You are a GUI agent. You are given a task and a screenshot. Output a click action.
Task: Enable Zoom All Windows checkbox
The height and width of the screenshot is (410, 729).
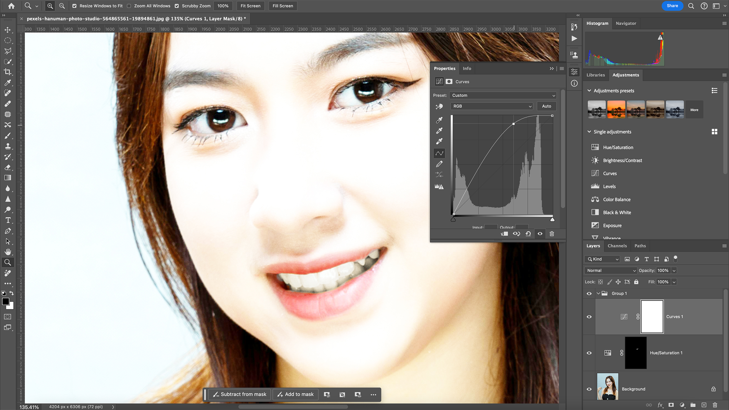click(129, 6)
